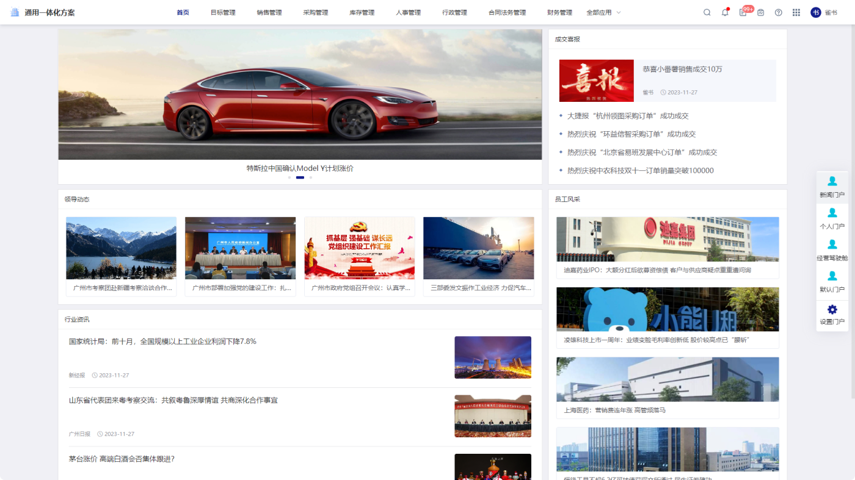Open 迪嘉药业IPO employee news card

click(x=668, y=248)
